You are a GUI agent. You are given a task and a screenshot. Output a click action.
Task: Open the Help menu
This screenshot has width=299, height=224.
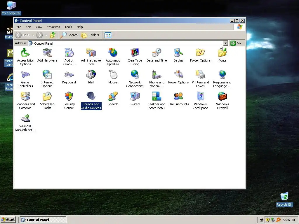click(79, 27)
